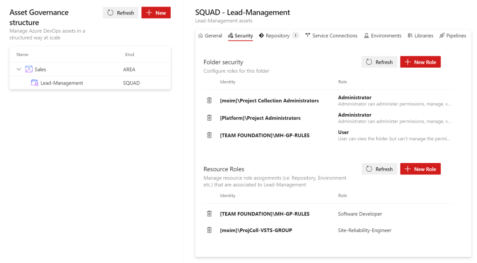Add a New Role under Folder security
The height and width of the screenshot is (263, 477).
click(420, 62)
